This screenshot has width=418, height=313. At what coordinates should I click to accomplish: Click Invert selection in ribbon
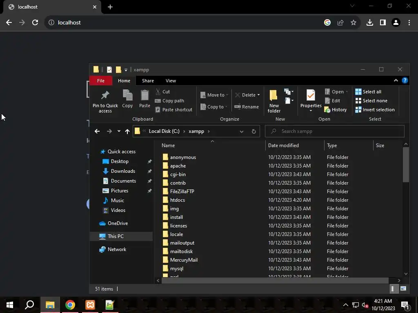point(375,110)
